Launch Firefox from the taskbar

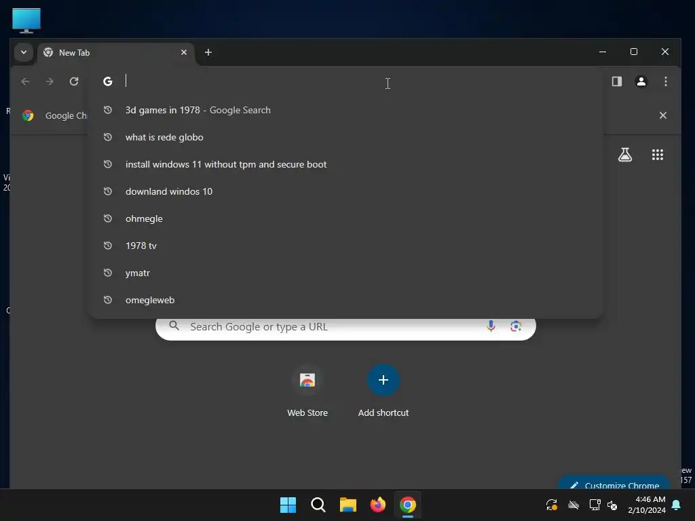[377, 505]
